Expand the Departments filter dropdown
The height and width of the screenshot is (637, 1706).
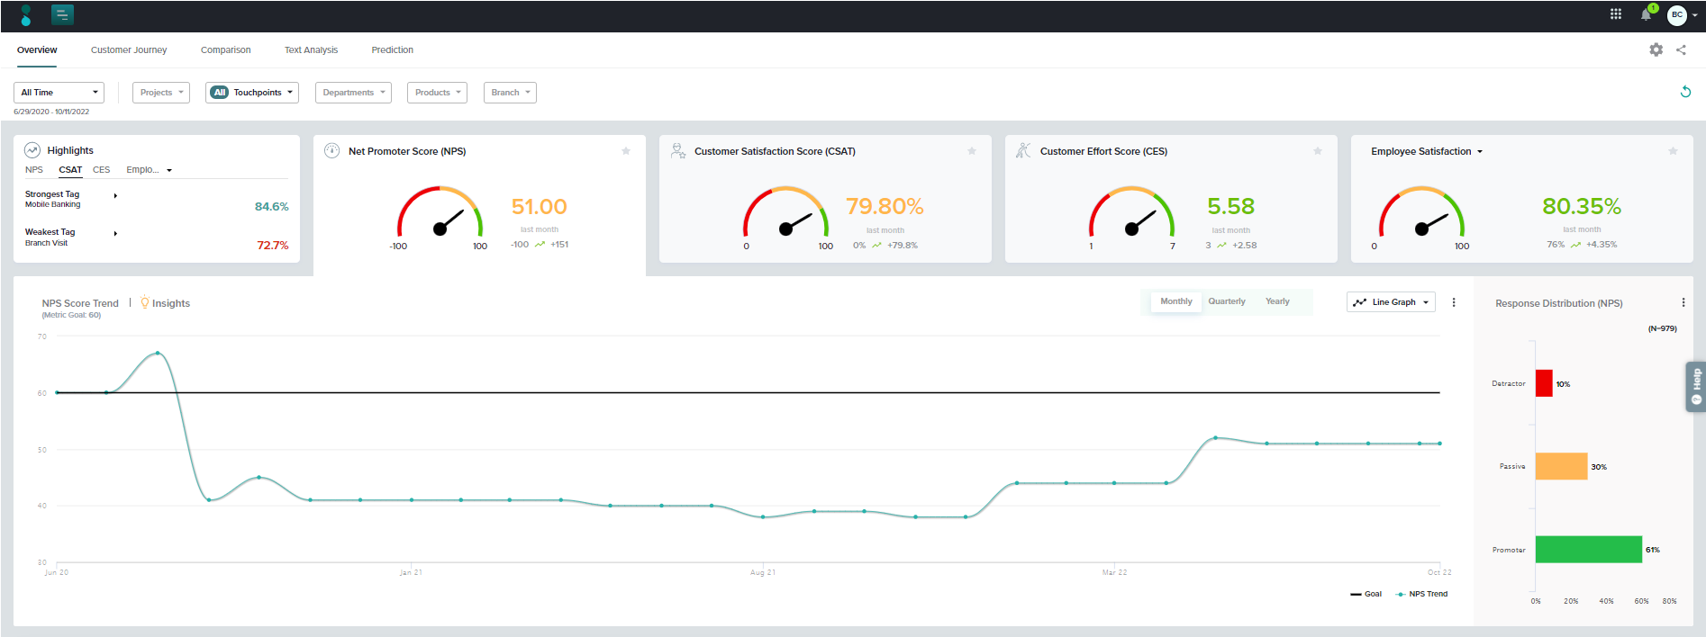[x=353, y=93]
